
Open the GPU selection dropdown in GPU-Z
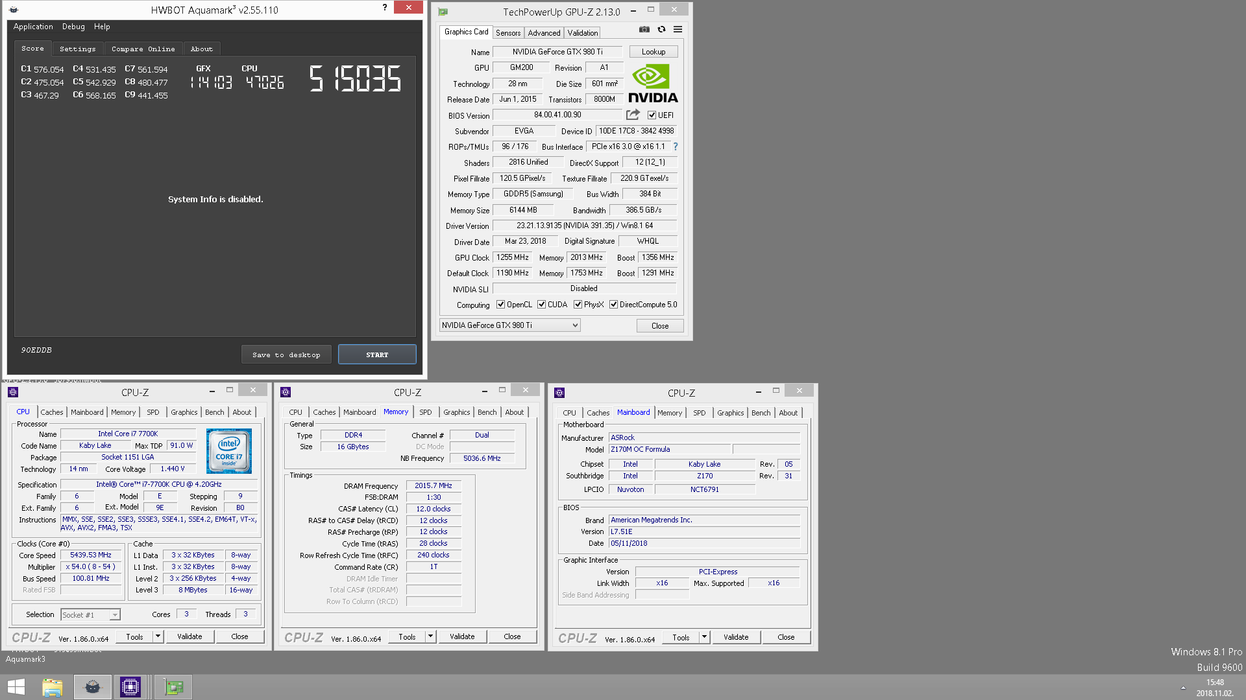(x=509, y=325)
